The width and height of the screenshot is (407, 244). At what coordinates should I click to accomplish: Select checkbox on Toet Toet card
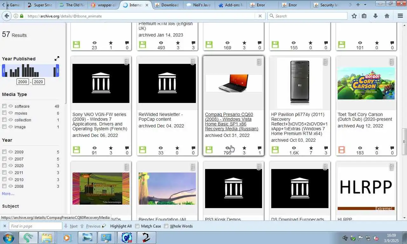(391, 62)
